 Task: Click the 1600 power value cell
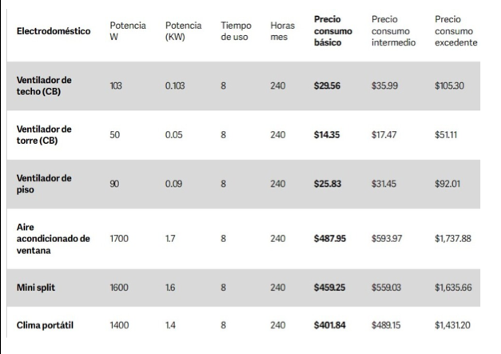119,288
